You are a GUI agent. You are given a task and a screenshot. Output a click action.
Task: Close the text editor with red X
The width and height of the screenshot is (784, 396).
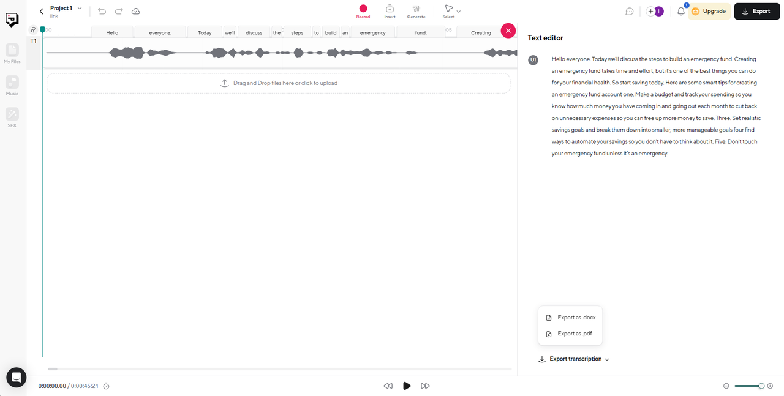point(508,31)
